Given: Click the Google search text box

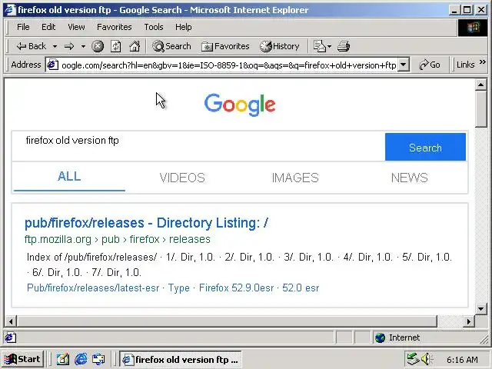Looking at the screenshot, I should pos(198,147).
